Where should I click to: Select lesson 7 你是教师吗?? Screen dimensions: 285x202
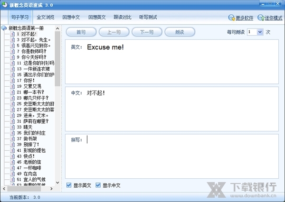[x=32, y=51]
